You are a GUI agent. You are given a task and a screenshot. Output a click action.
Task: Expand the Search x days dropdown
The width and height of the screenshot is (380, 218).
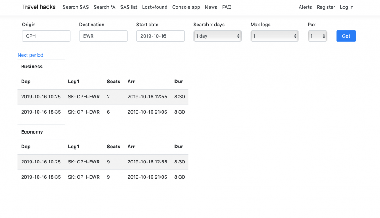click(x=217, y=36)
